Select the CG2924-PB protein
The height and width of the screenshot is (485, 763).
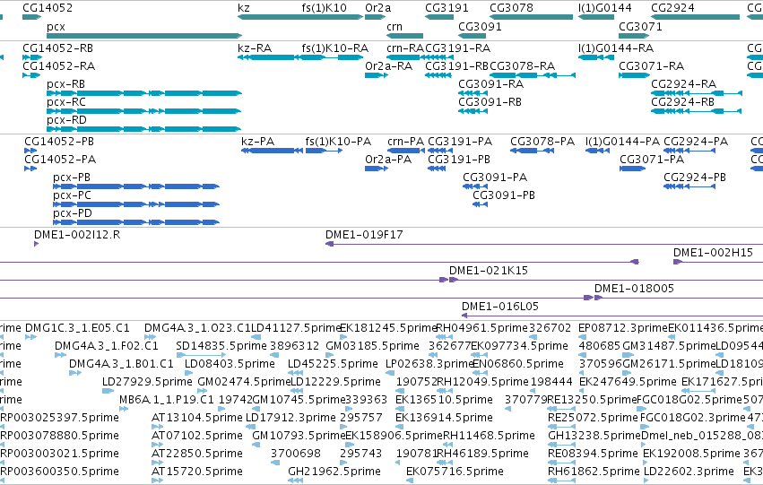coord(689,186)
